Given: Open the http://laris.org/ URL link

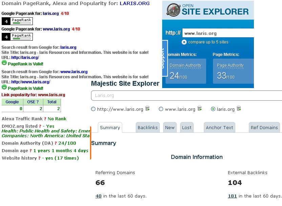Looking at the screenshot, I should pyautogui.click(x=25, y=58).
